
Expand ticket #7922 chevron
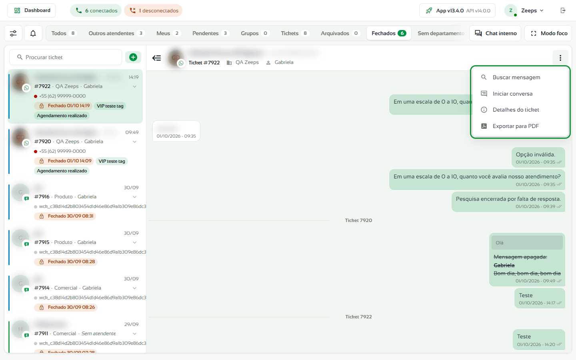click(x=134, y=86)
